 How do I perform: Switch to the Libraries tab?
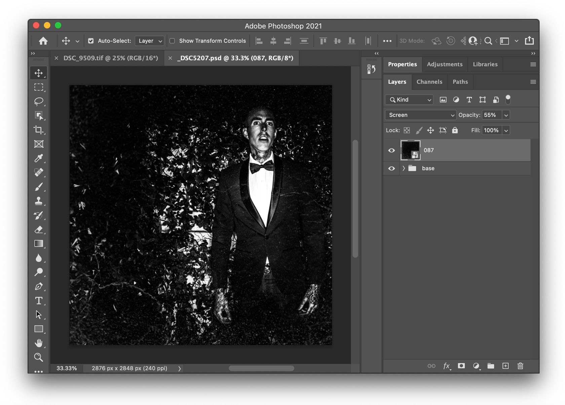[x=485, y=64]
